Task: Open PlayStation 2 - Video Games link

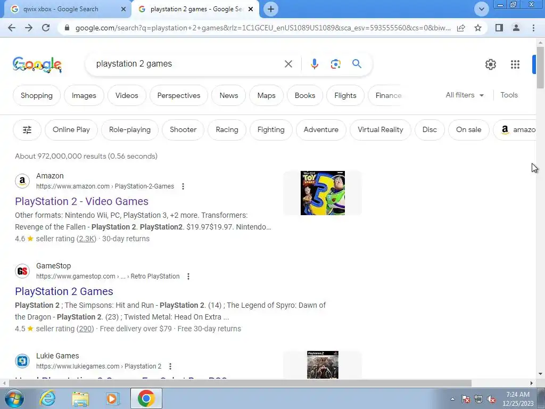Action: 81,201
